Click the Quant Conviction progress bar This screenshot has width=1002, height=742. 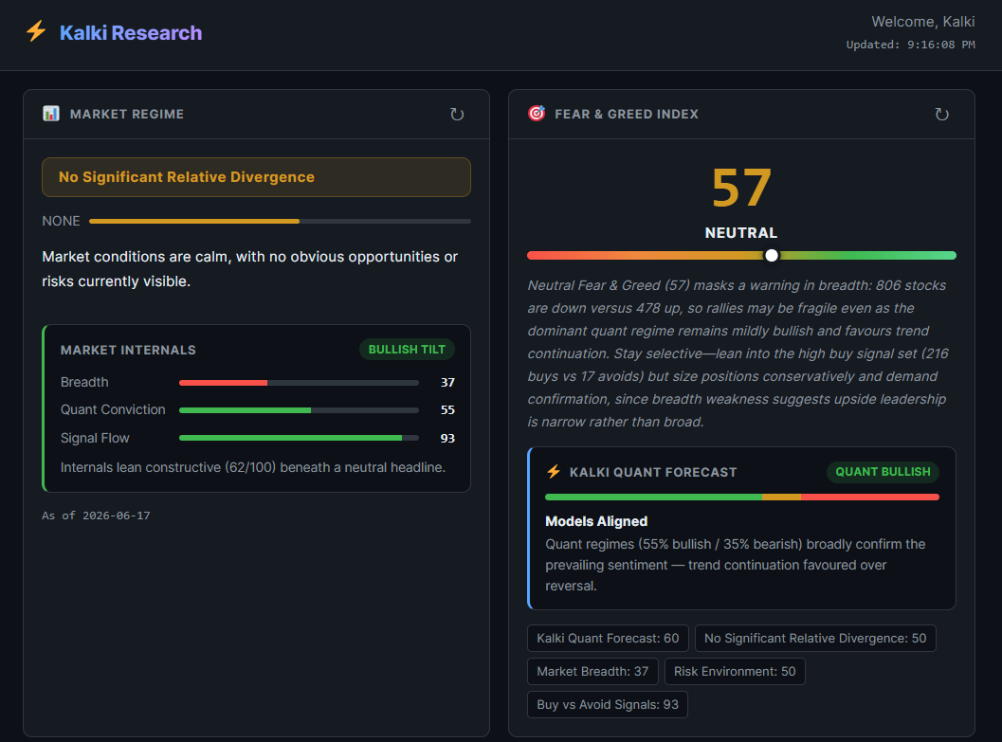click(299, 410)
